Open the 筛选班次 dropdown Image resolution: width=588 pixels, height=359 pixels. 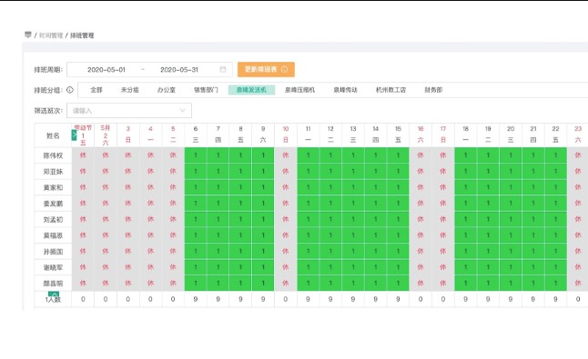pyautogui.click(x=129, y=111)
